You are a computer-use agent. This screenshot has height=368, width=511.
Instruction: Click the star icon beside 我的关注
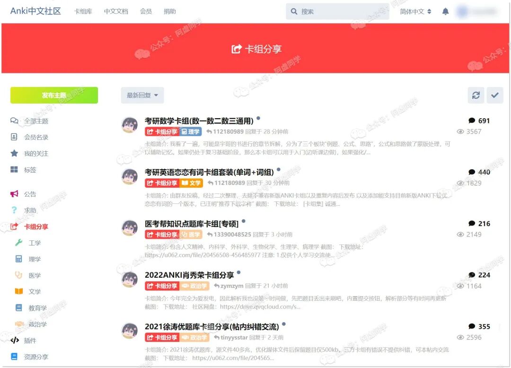(14, 153)
